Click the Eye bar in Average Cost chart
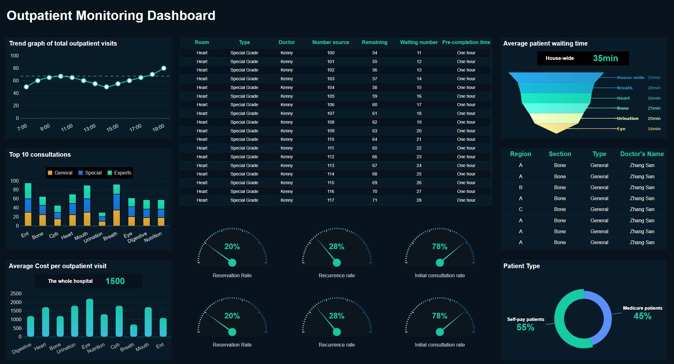This screenshot has height=364, width=674. 90,318
